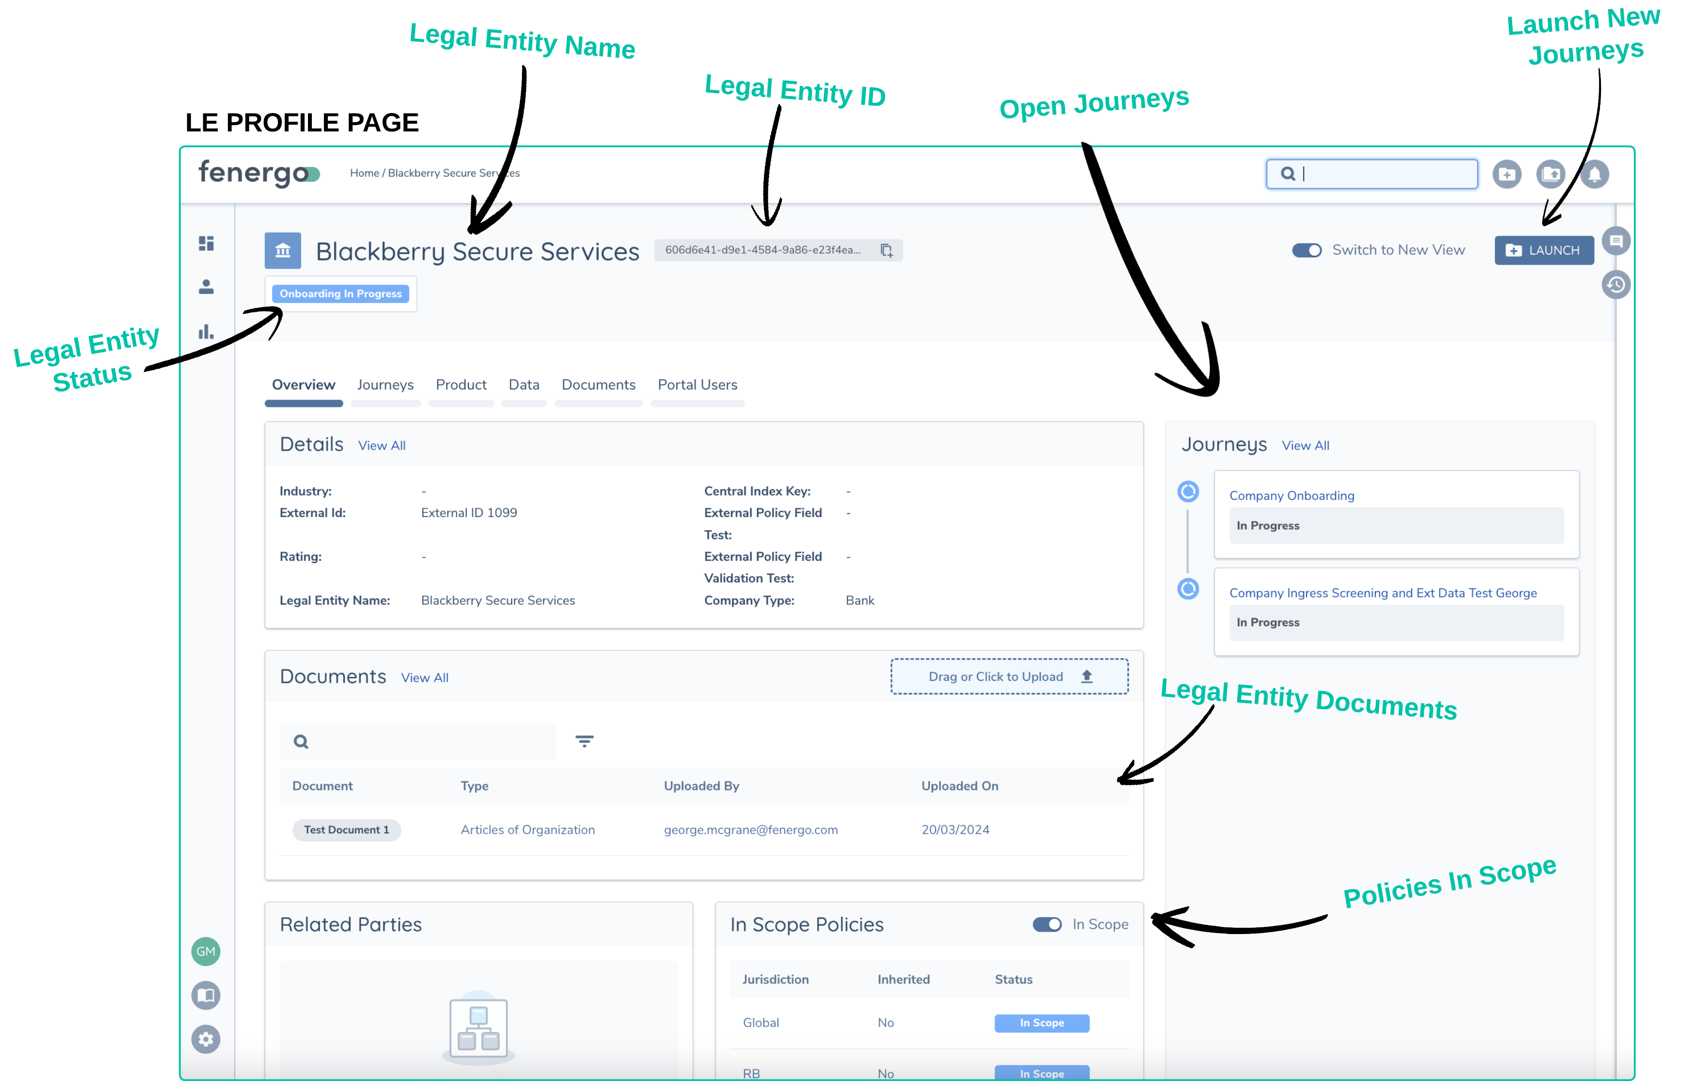Switch to the Journeys tab

point(385,385)
